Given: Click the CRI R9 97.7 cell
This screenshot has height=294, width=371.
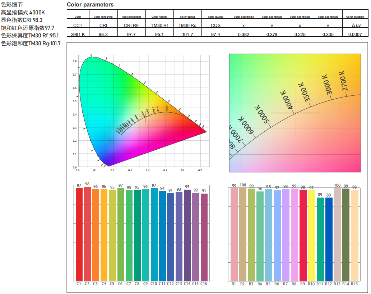Looking at the screenshot, I should click(x=131, y=32).
